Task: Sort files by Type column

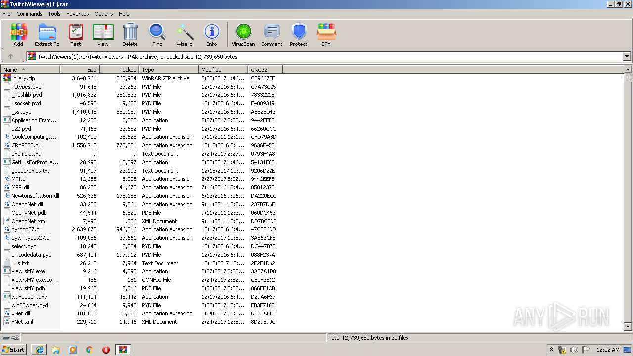Action: (169, 70)
